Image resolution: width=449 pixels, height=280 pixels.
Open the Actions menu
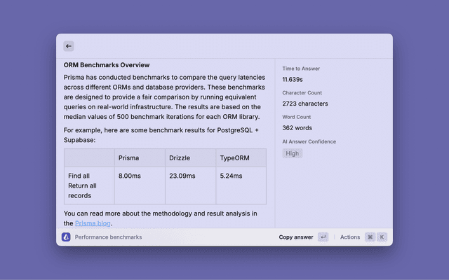pyautogui.click(x=349, y=237)
